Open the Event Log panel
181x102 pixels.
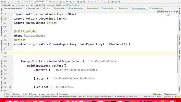157,94
